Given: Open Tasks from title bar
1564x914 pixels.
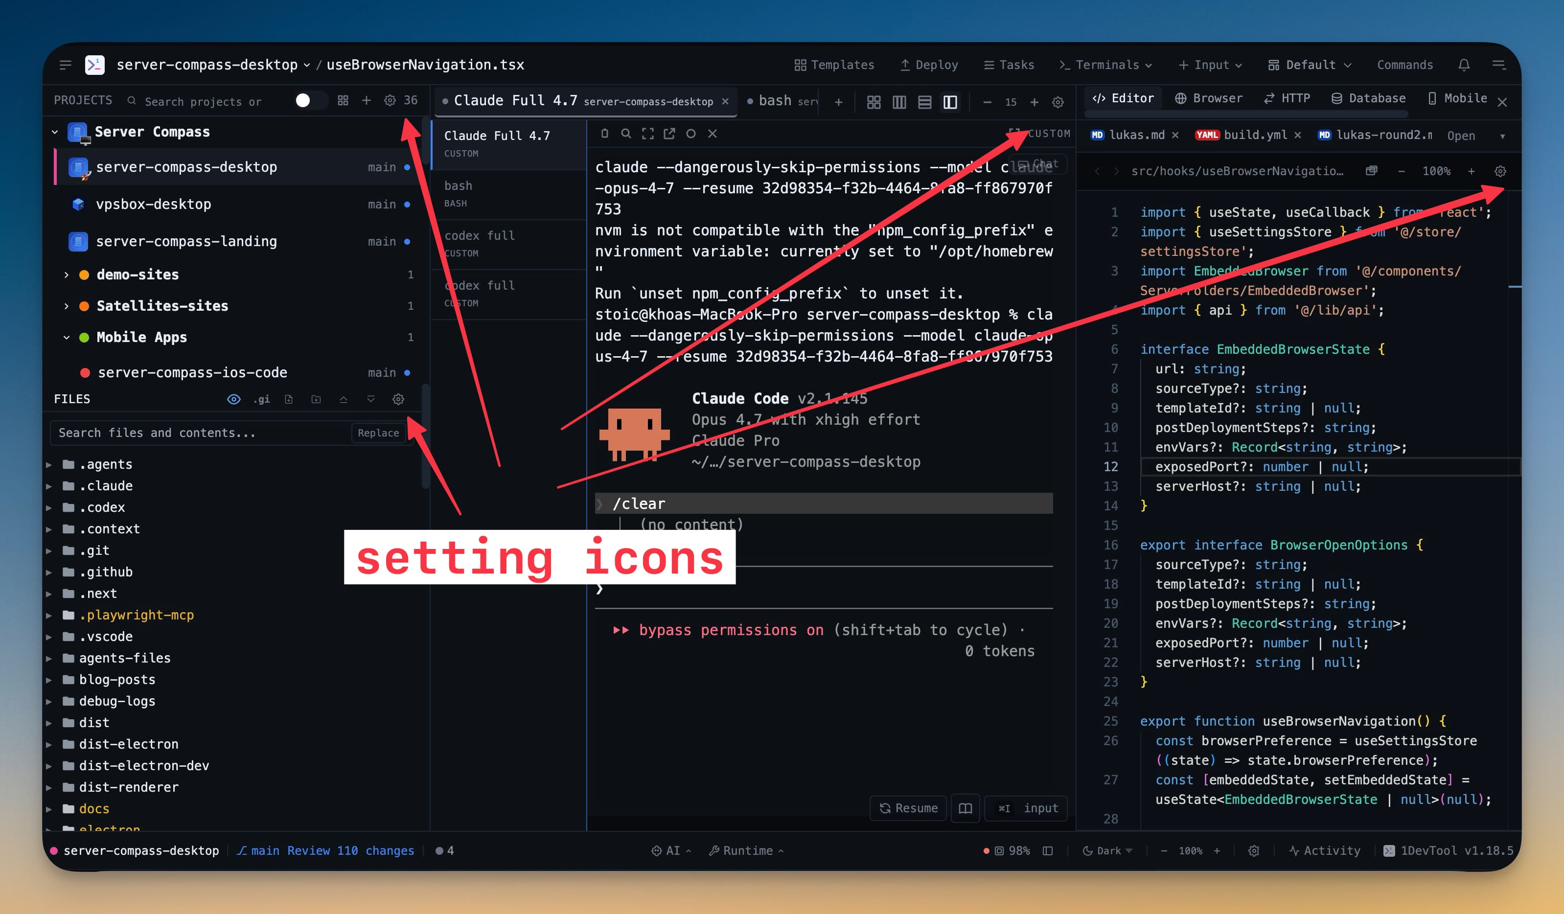Looking at the screenshot, I should click(1009, 65).
